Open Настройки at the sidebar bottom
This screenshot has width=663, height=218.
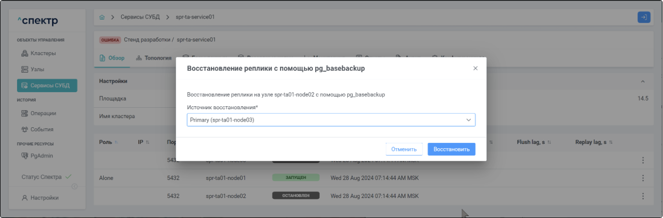click(x=40, y=198)
